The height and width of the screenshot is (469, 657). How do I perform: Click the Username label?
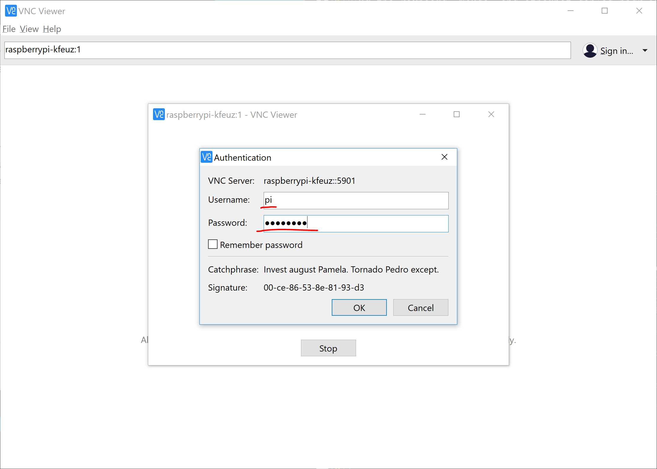click(229, 200)
